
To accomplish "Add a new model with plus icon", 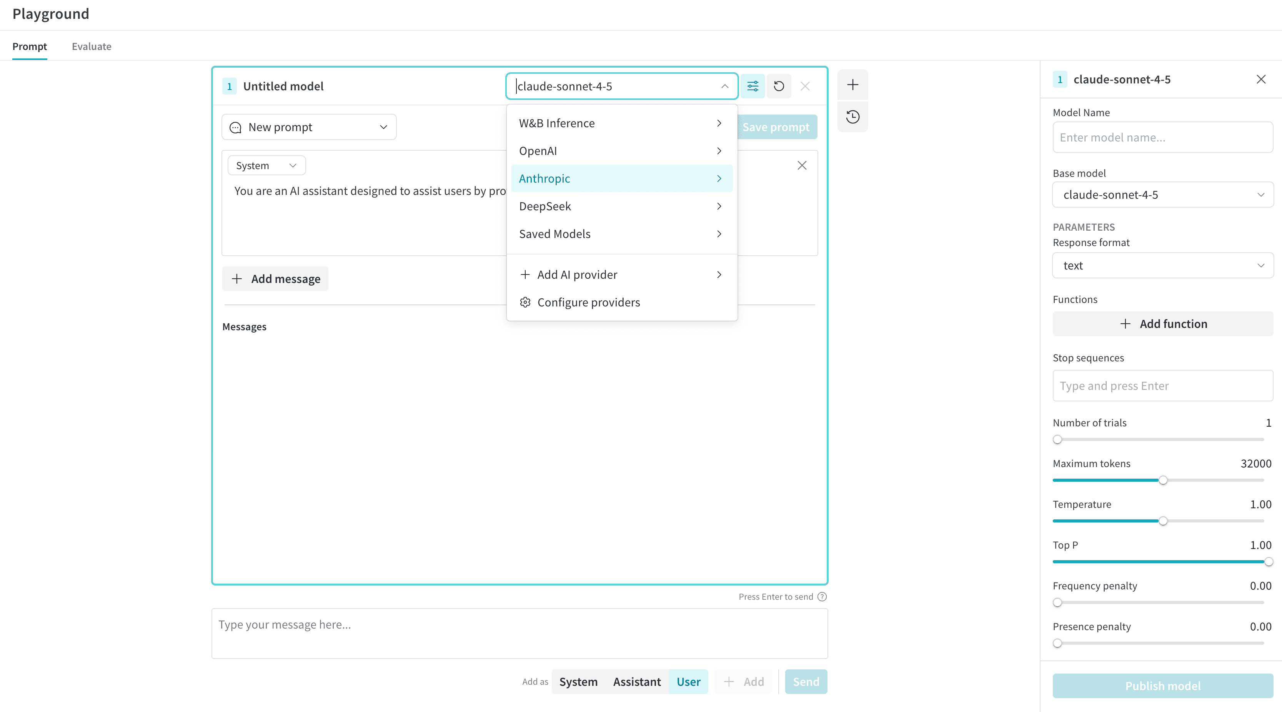I will pyautogui.click(x=852, y=85).
